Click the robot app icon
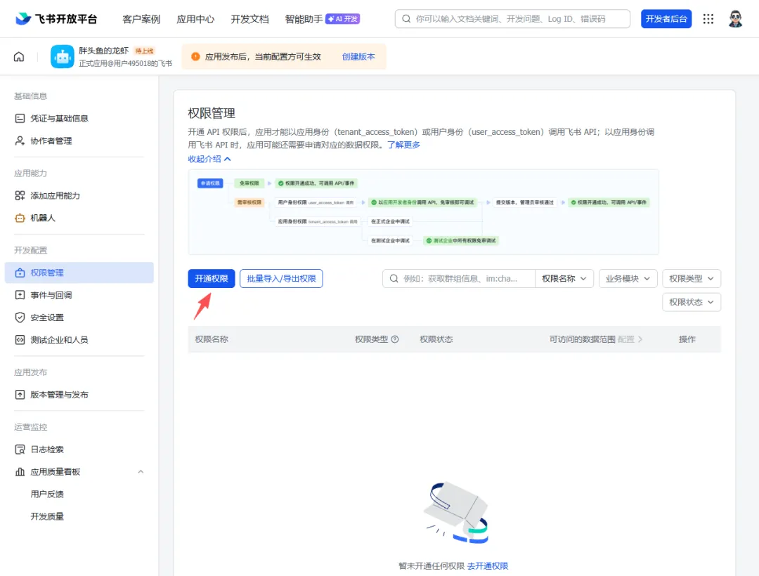 [63, 57]
